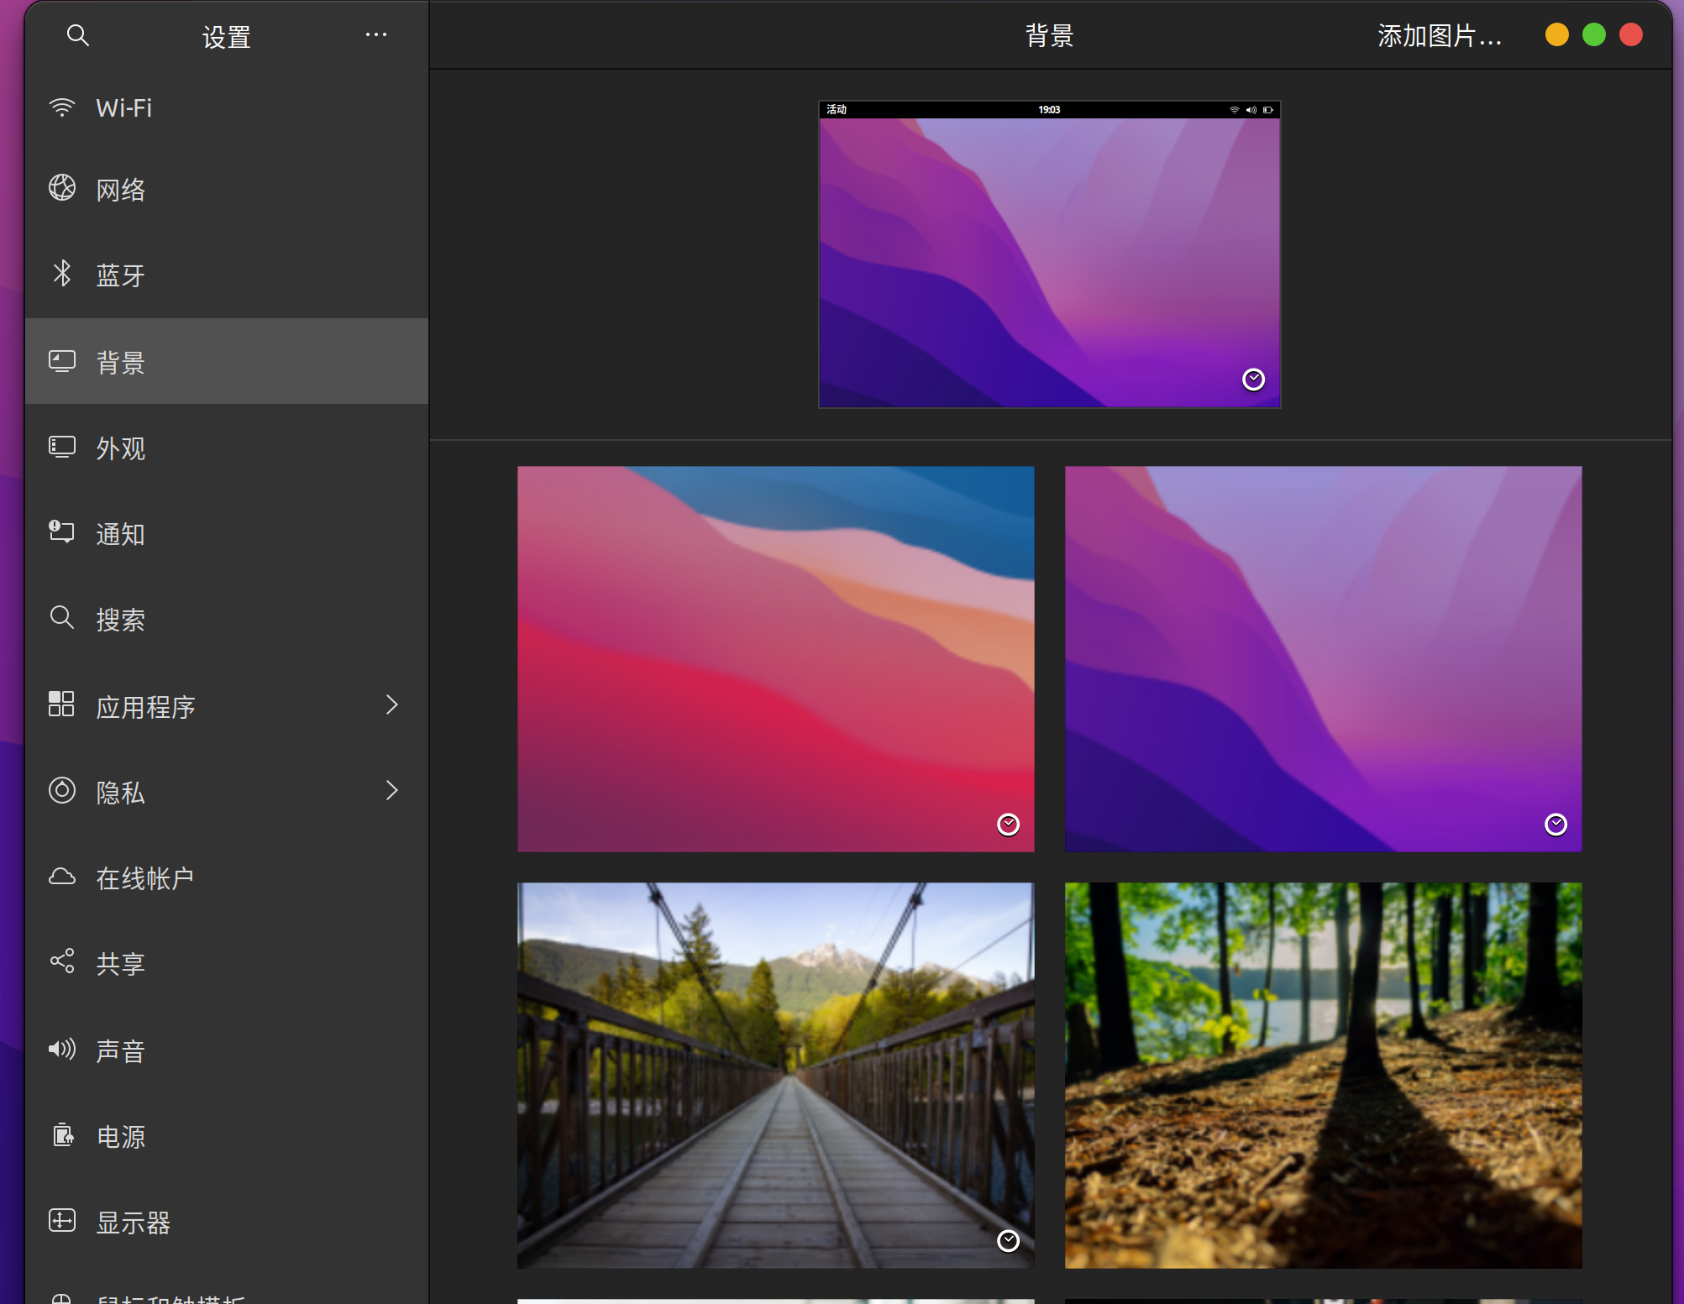Click the current background preview image
Image resolution: width=1684 pixels, height=1304 pixels.
pyautogui.click(x=1049, y=255)
